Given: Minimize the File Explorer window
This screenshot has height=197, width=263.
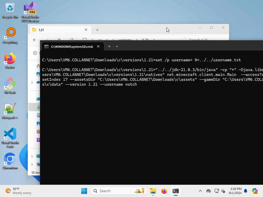Looking at the screenshot, I should 200,27.
